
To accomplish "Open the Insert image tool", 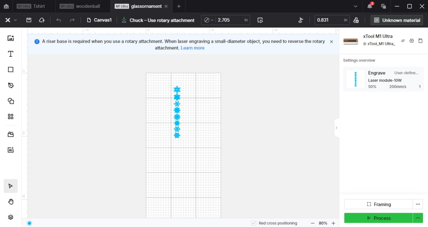I will tap(11, 38).
